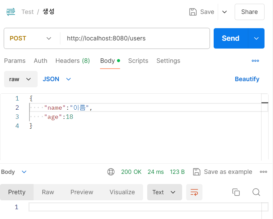
Task: Click the "이름" value in the editor
Action: (79, 108)
